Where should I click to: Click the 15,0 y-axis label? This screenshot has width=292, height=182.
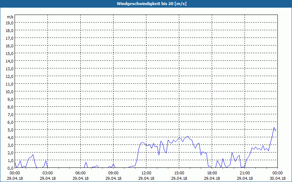pos(10,54)
